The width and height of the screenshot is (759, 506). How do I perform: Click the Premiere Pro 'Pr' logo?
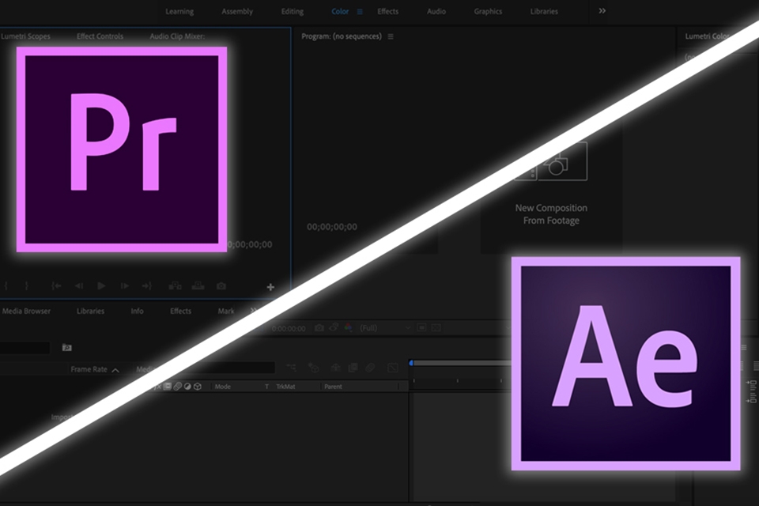click(x=121, y=149)
